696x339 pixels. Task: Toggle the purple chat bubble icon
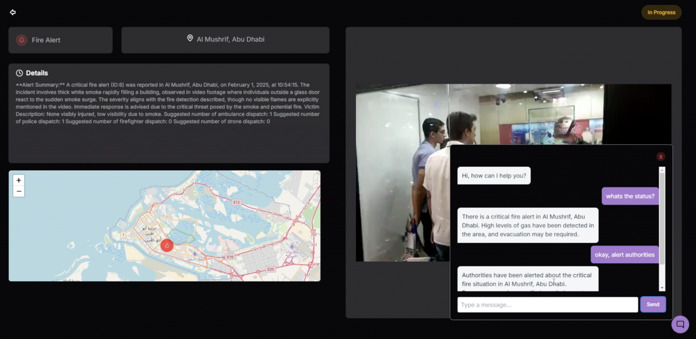click(x=680, y=324)
